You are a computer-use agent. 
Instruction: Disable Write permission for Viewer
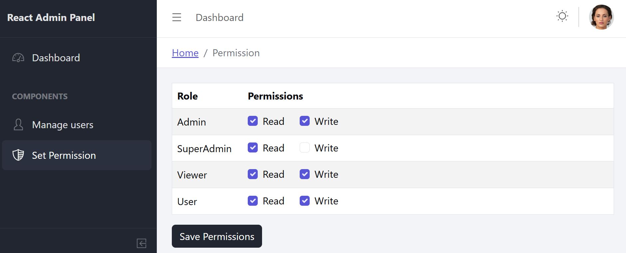(305, 174)
